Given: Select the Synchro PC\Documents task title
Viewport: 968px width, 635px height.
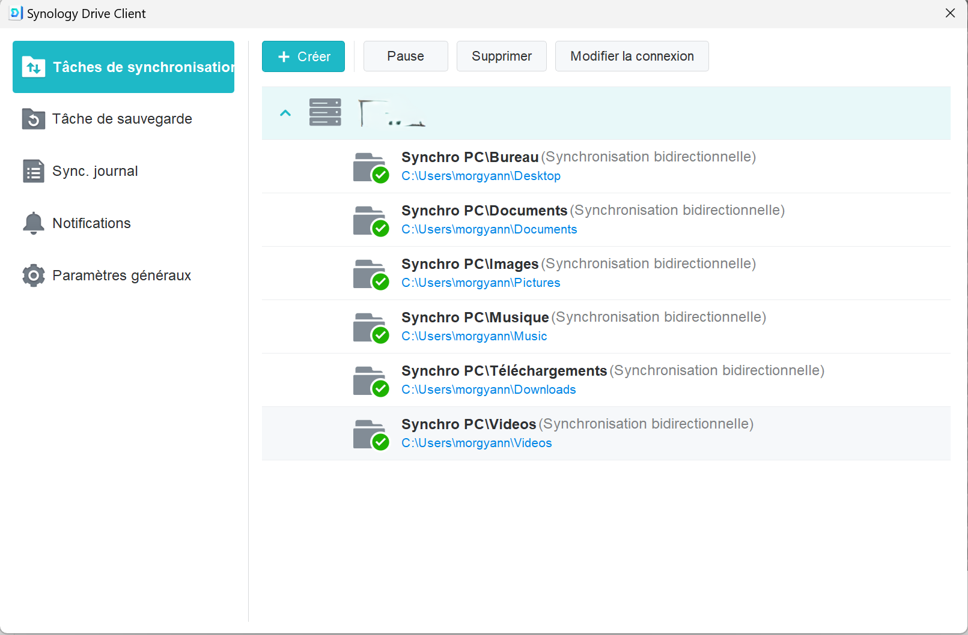Looking at the screenshot, I should tap(484, 211).
